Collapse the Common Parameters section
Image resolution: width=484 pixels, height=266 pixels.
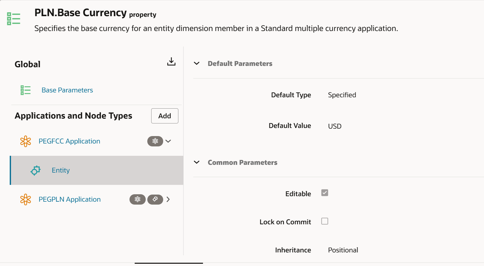click(x=197, y=162)
